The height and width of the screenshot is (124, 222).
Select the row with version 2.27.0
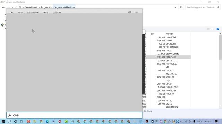coord(166,104)
